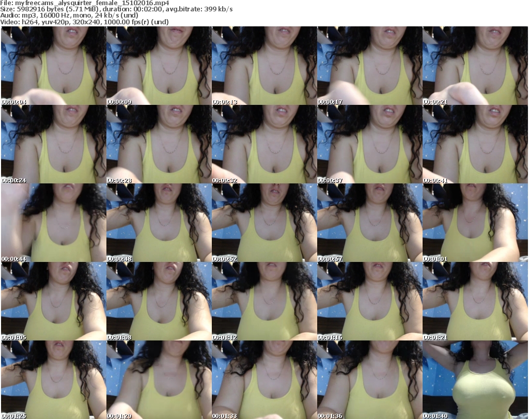Image resolution: width=529 pixels, height=419 pixels.
Task: Select the frame at timestamp 00:00:57
Action: (x=369, y=223)
